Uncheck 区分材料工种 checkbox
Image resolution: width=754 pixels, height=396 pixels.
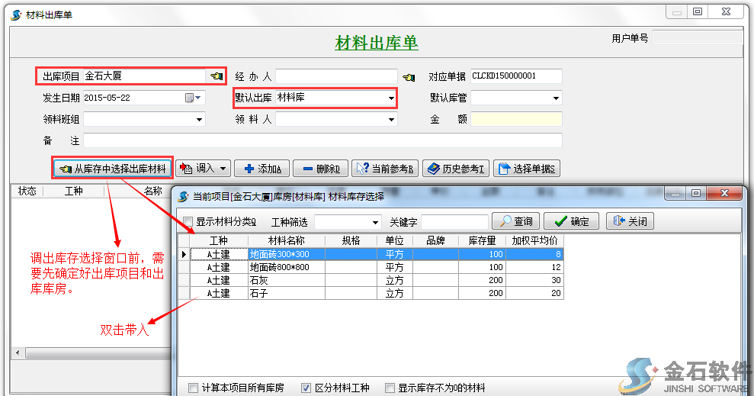tap(306, 388)
